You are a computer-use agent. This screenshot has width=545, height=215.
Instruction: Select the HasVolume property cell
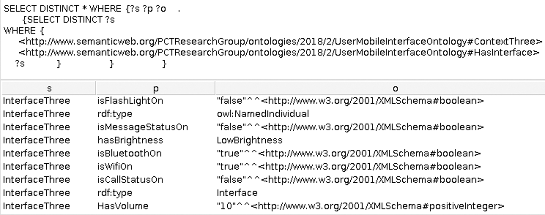click(x=155, y=206)
